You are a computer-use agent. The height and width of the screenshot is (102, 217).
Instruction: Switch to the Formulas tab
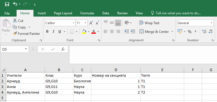coord(87,13)
